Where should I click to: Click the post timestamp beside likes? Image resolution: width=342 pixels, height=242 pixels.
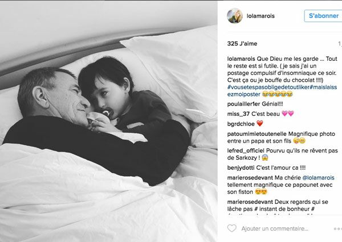click(340, 44)
